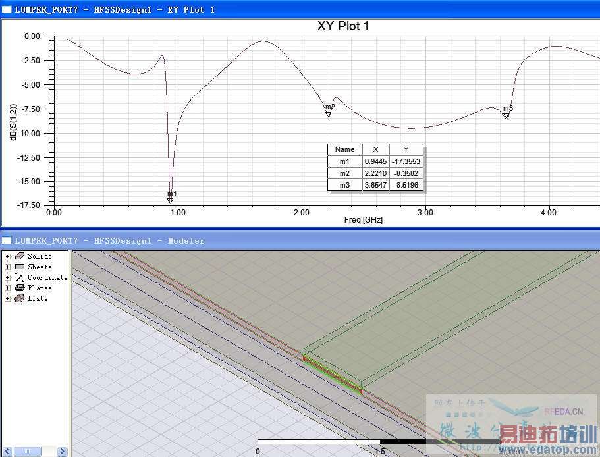The height and width of the screenshot is (457, 600).
Task: Click the Solids folder icon in tree
Action: tap(20, 256)
